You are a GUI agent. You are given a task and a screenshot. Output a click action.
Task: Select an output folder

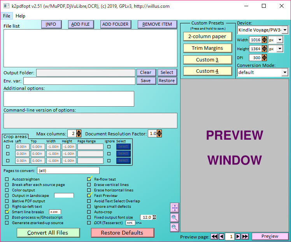[167, 73]
